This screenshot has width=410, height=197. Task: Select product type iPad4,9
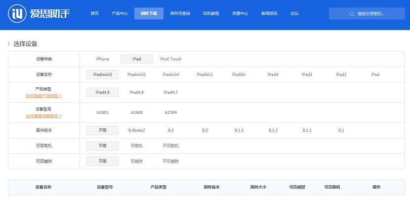coord(103,92)
